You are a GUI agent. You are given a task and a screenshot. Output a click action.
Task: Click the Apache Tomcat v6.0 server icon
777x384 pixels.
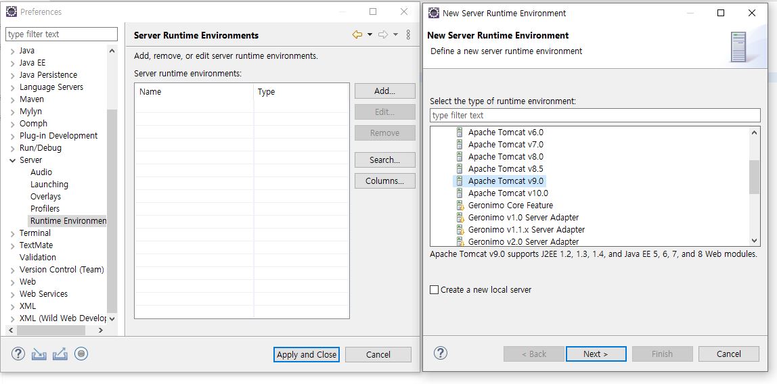(x=460, y=132)
